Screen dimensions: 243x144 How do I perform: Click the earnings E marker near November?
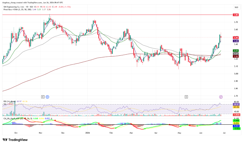tap(43, 97)
